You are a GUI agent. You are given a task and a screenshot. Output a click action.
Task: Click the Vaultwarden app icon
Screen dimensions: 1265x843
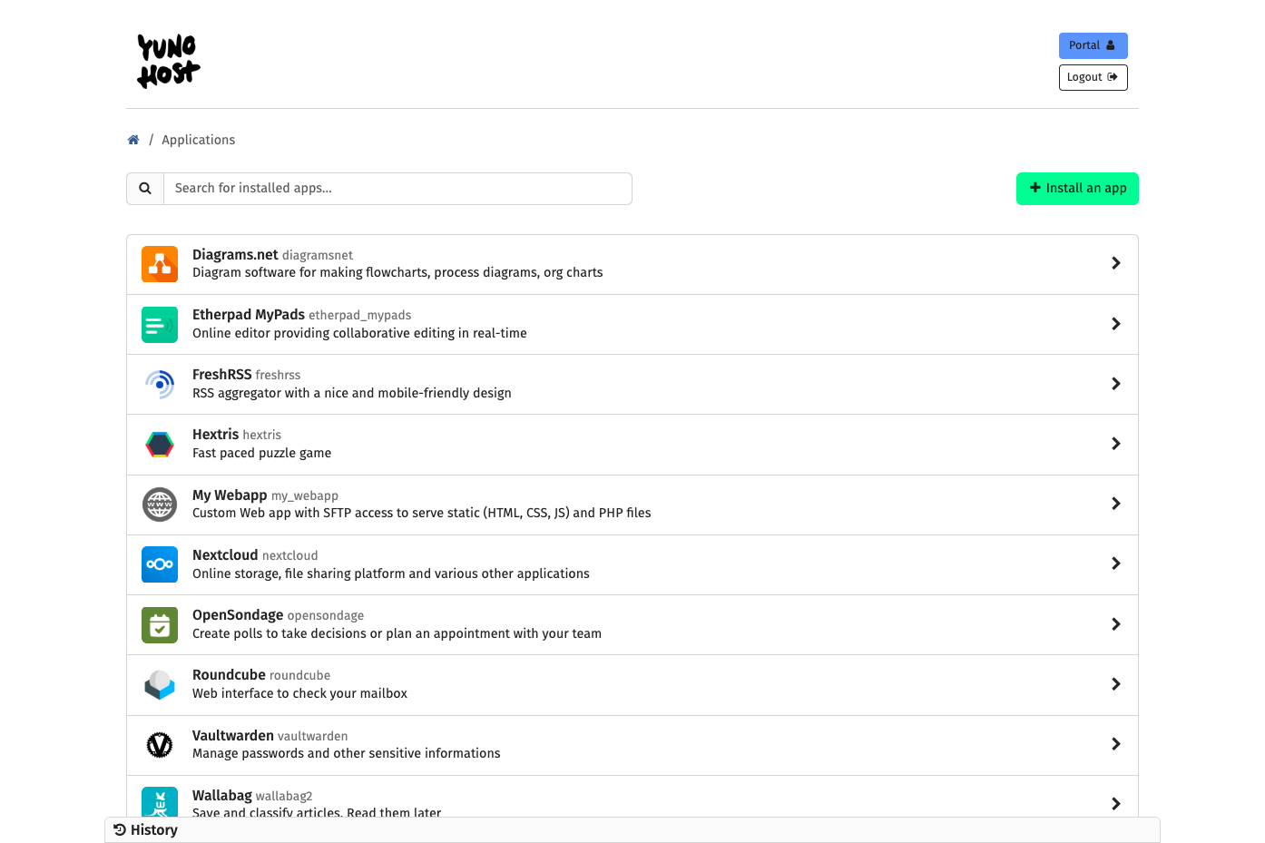tap(160, 745)
